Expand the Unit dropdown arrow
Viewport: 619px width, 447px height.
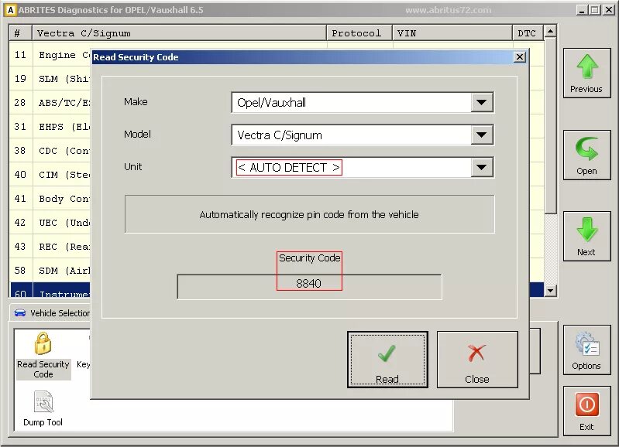tap(481, 167)
